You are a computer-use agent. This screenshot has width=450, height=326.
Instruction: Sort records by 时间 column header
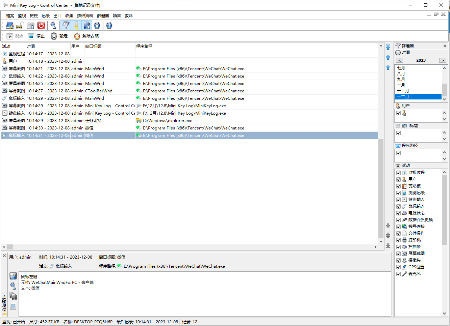click(48, 46)
